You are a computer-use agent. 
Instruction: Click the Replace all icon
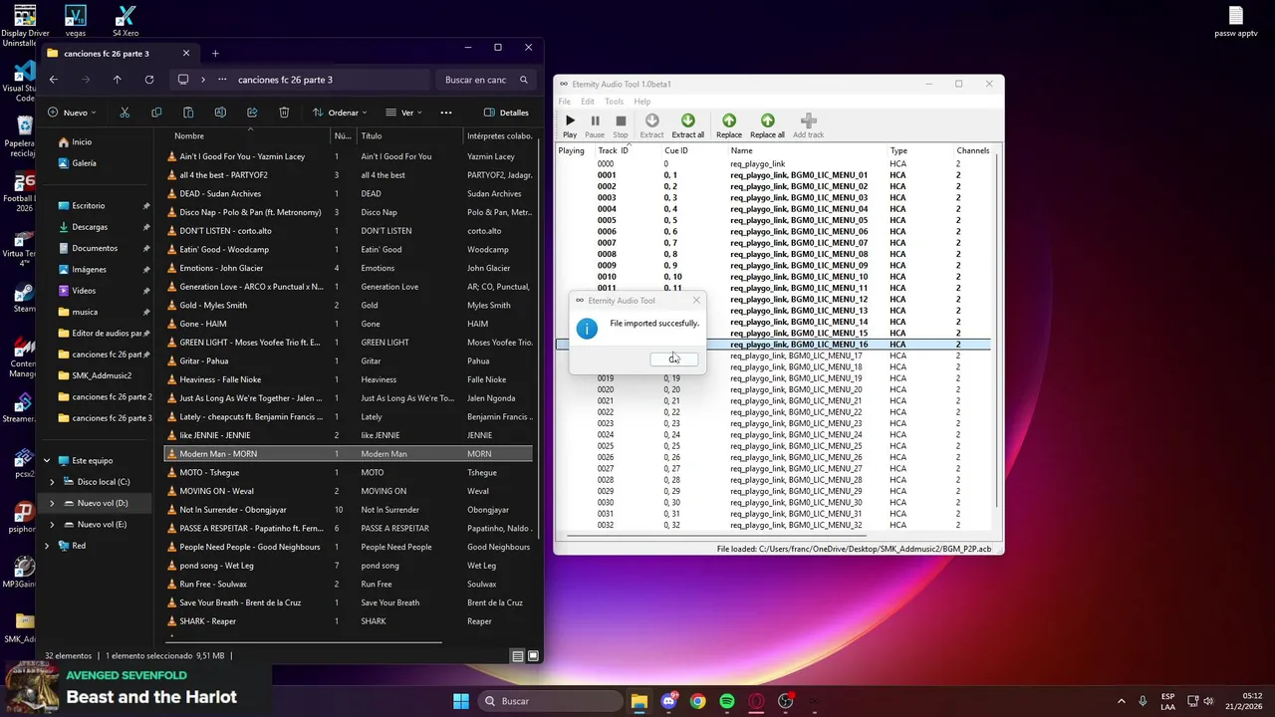pyautogui.click(x=767, y=125)
